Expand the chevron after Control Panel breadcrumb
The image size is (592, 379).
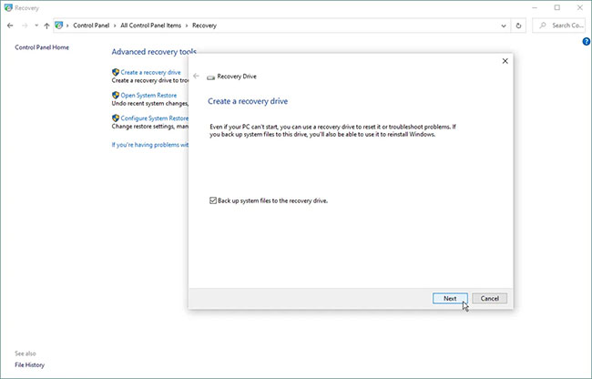coord(115,26)
